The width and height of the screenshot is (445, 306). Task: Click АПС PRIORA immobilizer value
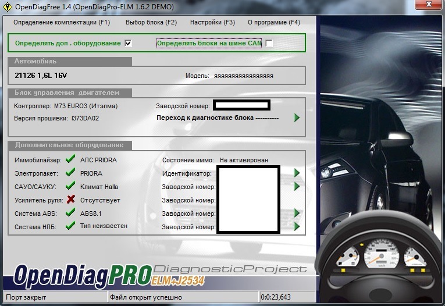click(98, 160)
